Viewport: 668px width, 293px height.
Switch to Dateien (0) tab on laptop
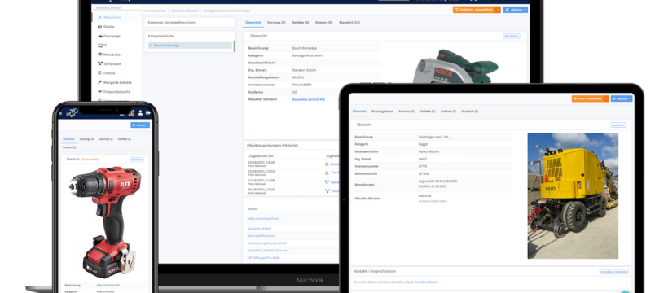(323, 22)
